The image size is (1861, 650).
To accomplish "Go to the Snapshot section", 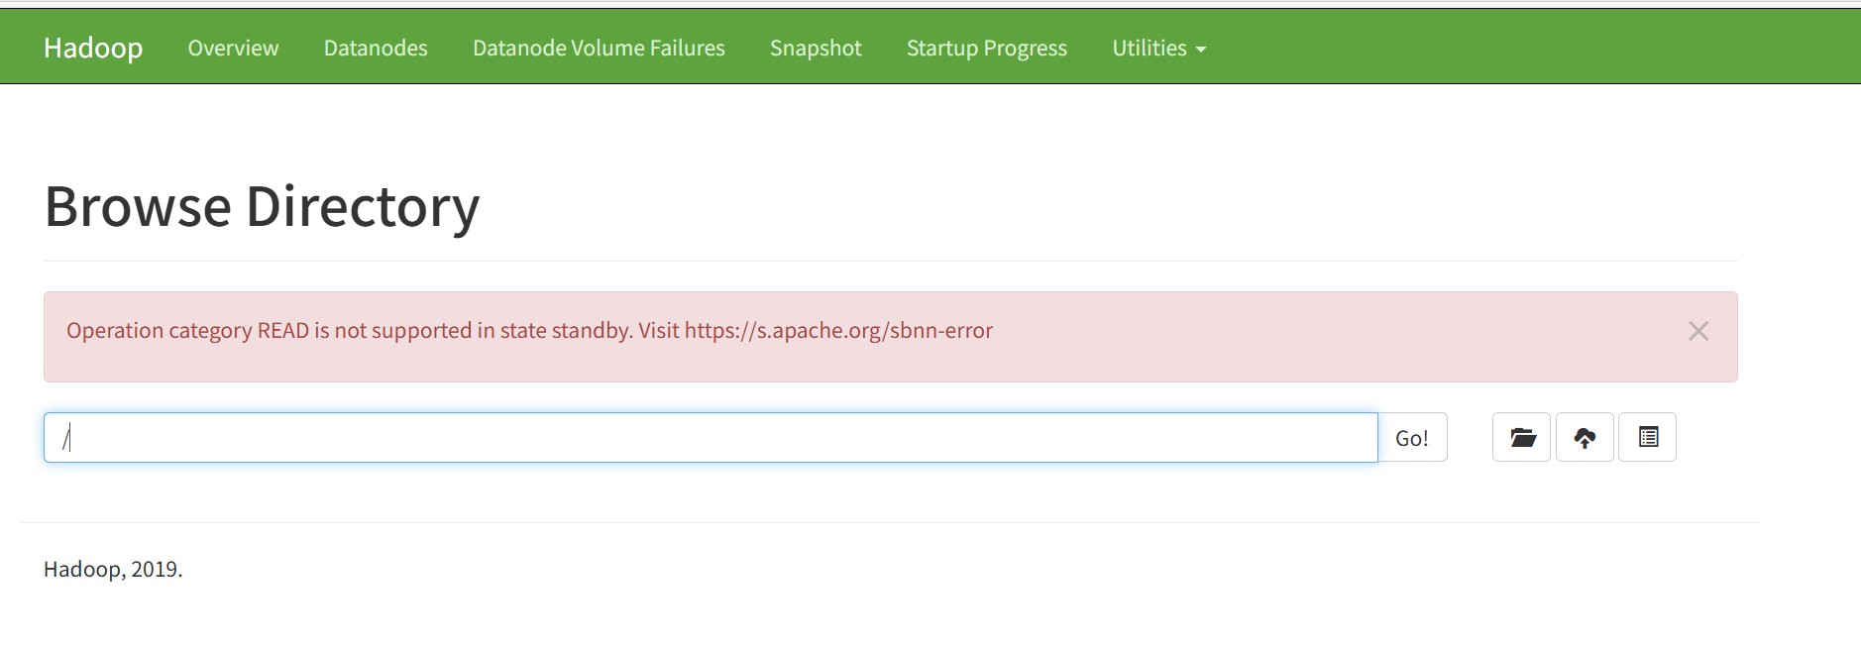I will (815, 47).
